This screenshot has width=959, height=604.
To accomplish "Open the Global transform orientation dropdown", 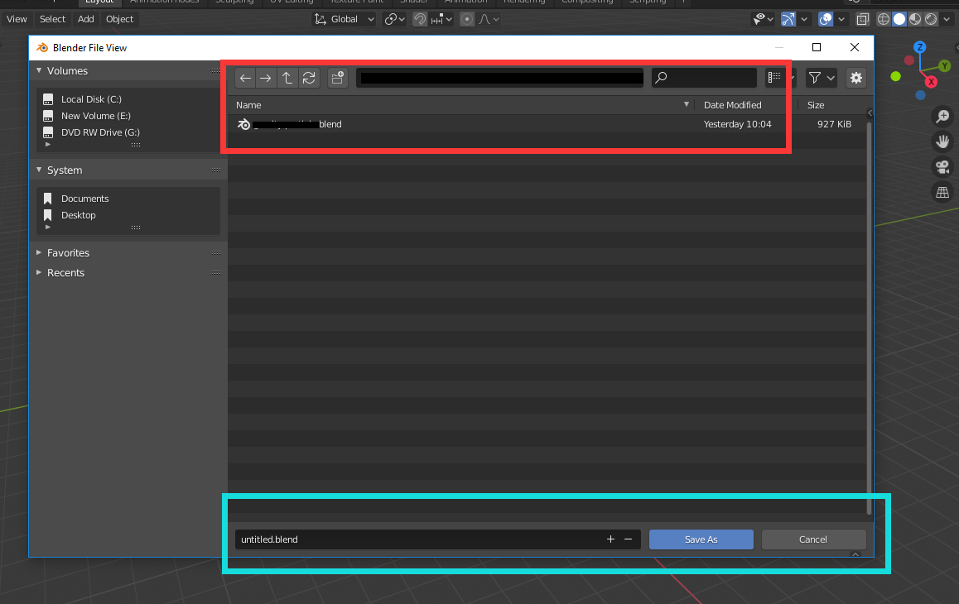I will click(344, 19).
